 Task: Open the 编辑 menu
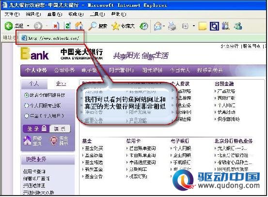tap(33, 14)
